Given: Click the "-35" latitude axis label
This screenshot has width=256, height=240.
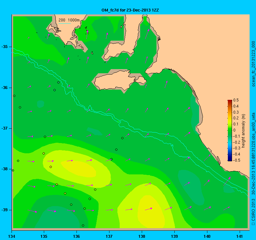Looking at the screenshot, I should [x=4, y=47].
